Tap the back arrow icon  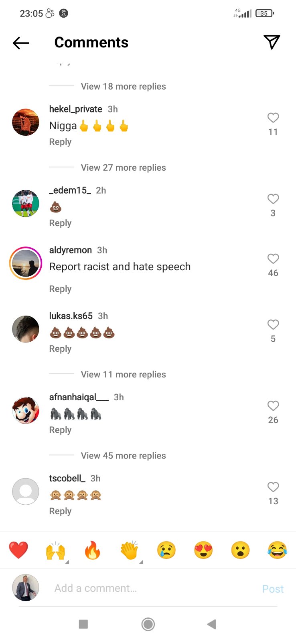[x=21, y=43]
